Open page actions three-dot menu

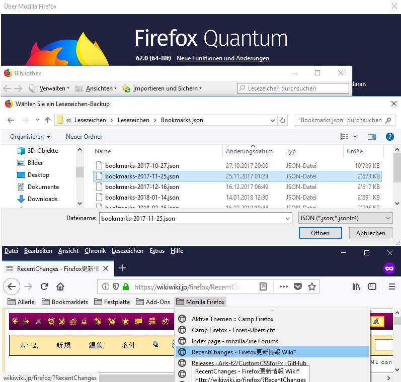click(284, 286)
